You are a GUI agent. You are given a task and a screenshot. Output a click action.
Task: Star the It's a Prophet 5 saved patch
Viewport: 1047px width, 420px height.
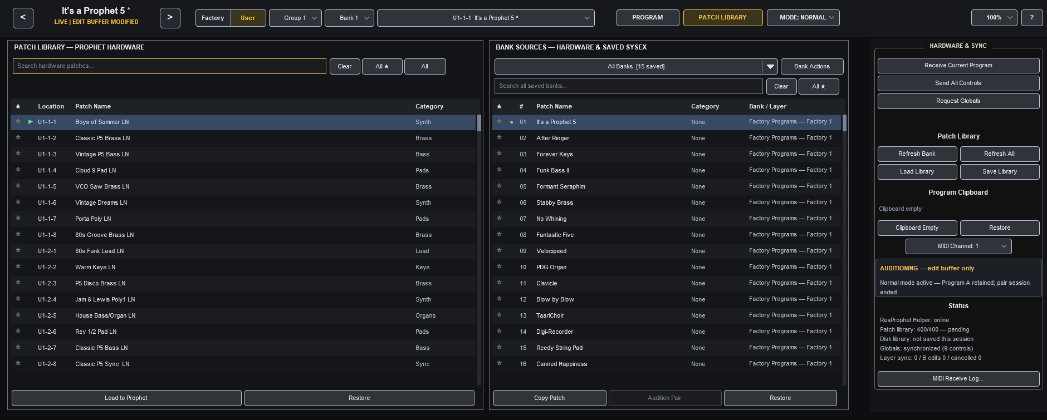point(499,122)
